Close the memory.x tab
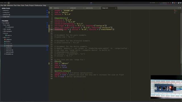The image size is (182, 102). tap(67, 8)
